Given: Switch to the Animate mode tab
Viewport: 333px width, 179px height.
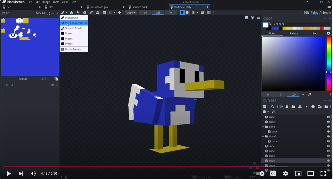Looking at the screenshot, I should point(325,12).
